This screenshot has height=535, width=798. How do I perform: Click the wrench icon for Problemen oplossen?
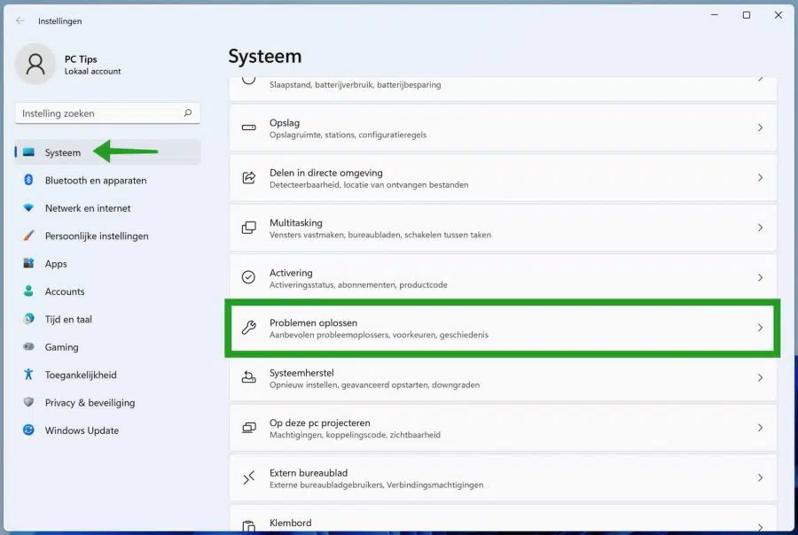coord(249,328)
